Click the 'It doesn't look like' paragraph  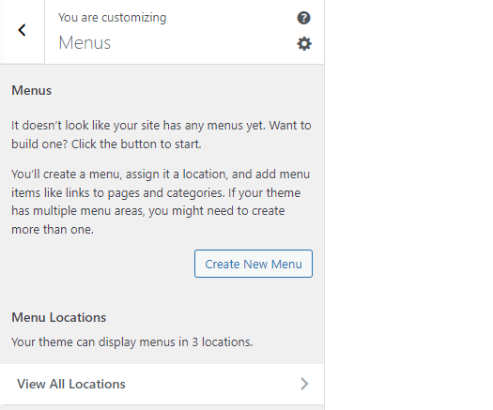pyautogui.click(x=162, y=134)
